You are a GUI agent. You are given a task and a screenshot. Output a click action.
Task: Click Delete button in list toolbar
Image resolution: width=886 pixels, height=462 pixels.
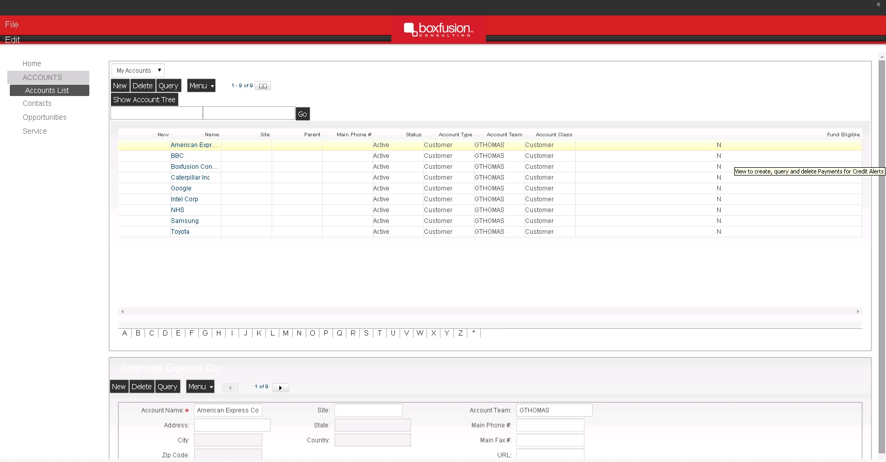coord(143,86)
